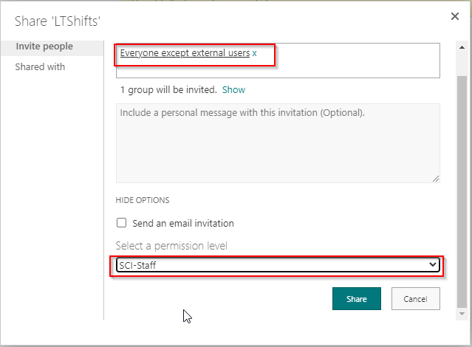Close the Share 'LTShifts' dialog
Viewport: 472px width, 347px height.
coord(454,16)
